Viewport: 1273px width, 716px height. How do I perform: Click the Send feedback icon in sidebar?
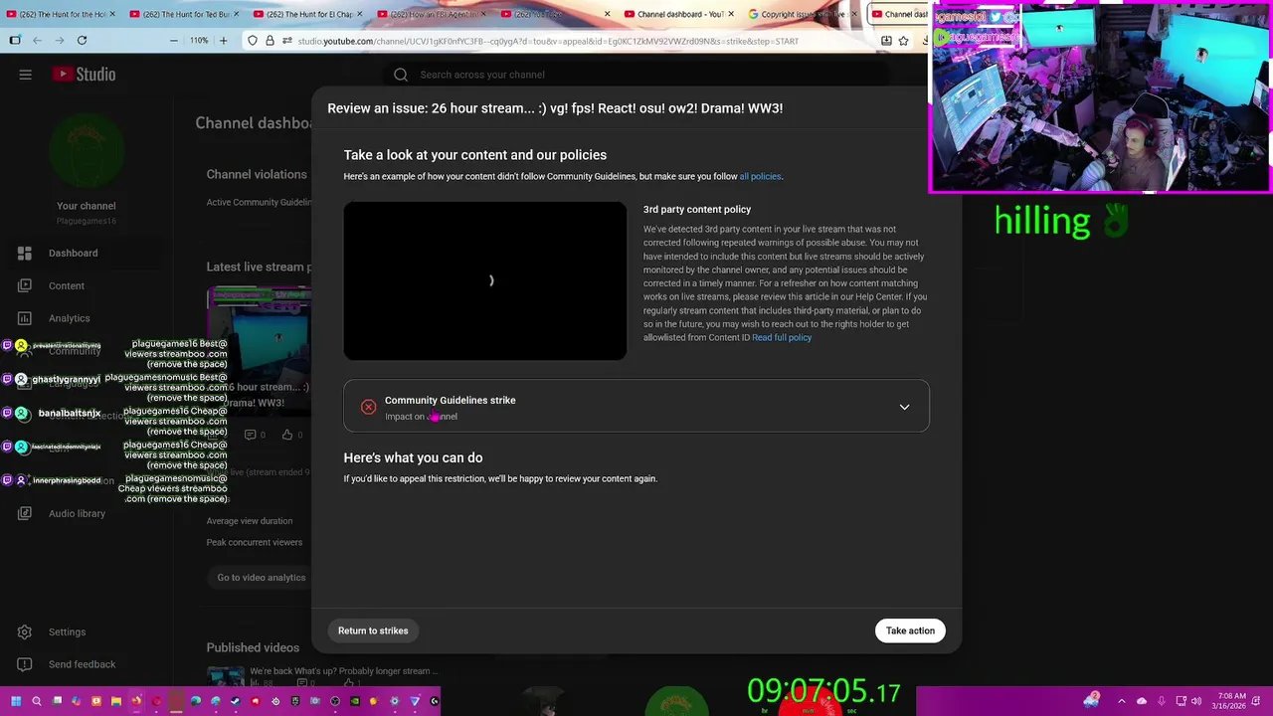[x=25, y=664]
